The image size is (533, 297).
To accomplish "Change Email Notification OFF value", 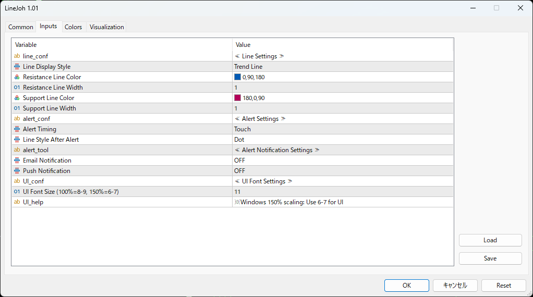I will [x=343, y=160].
